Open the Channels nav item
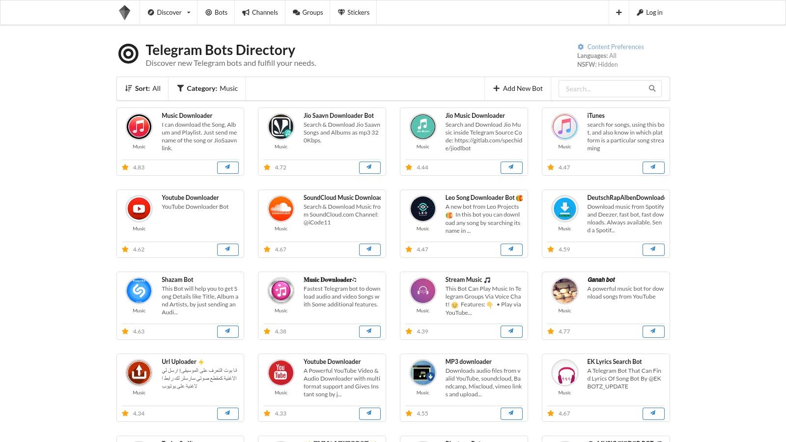This screenshot has height=442, width=786. (x=260, y=12)
